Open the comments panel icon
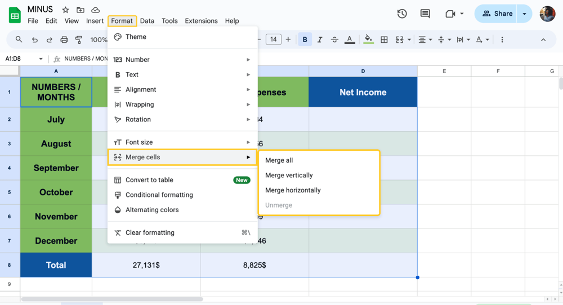 pos(425,14)
